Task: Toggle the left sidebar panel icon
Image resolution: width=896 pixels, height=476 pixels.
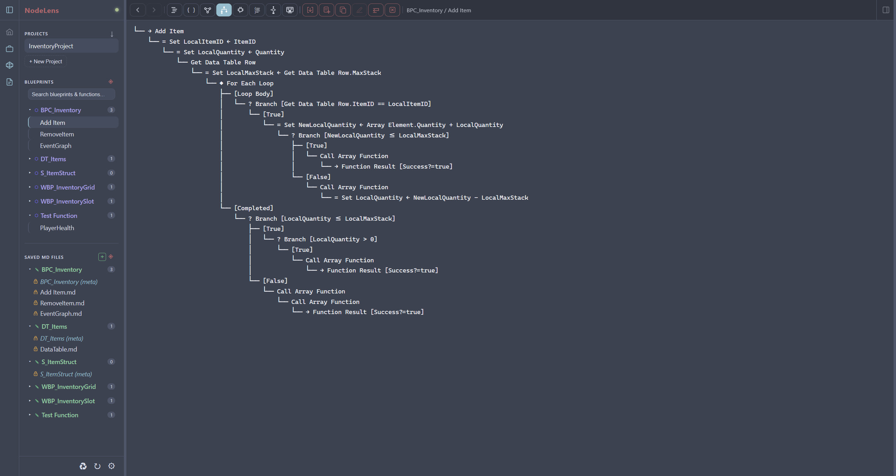Action: click(10, 10)
